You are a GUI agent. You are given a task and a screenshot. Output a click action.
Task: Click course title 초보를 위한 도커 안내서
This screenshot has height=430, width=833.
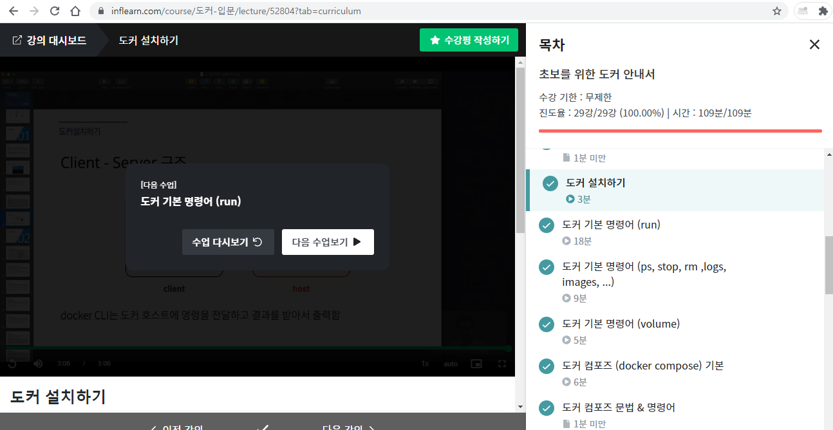597,75
